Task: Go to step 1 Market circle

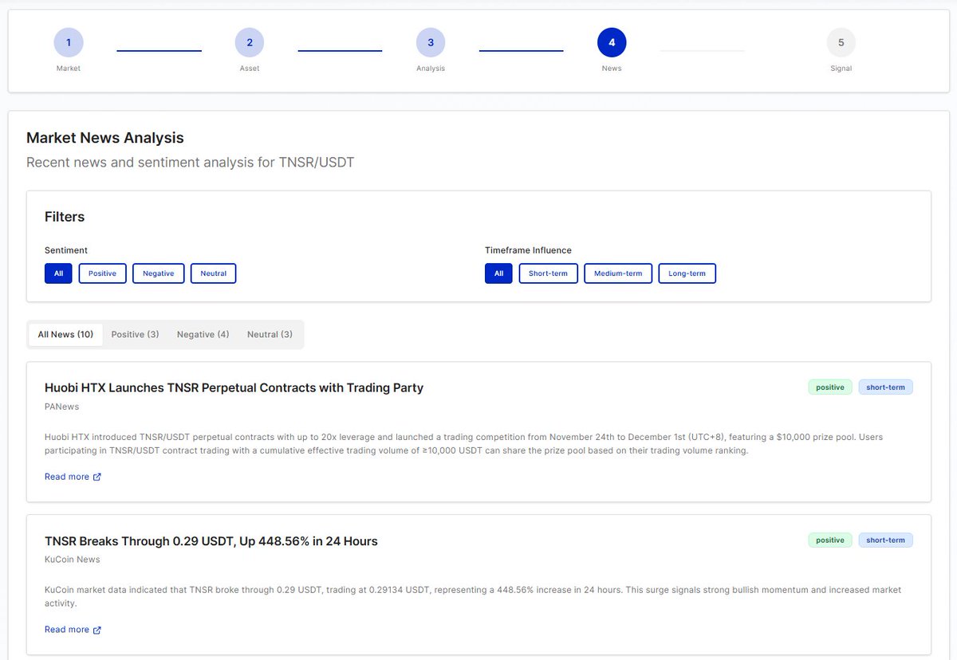Action: click(69, 43)
